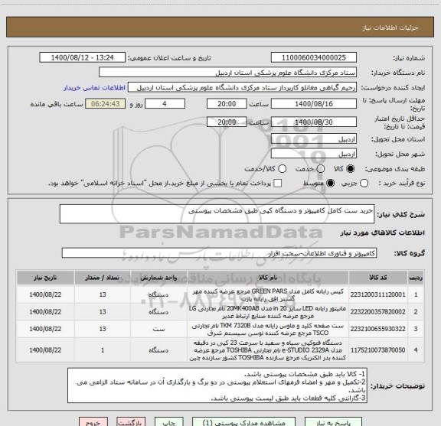Click the unit ست in row 3
Viewport: 441px width, 426px height.
[x=158, y=329]
